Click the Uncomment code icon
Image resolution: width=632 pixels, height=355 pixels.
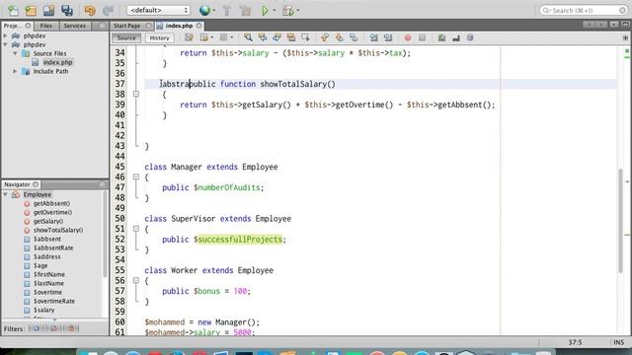point(456,37)
